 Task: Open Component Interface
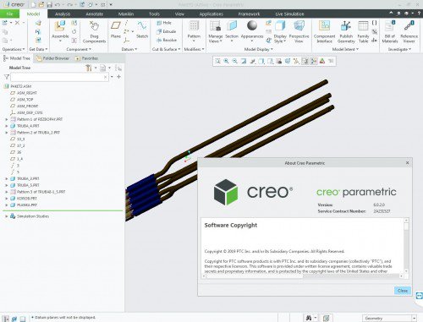324,31
